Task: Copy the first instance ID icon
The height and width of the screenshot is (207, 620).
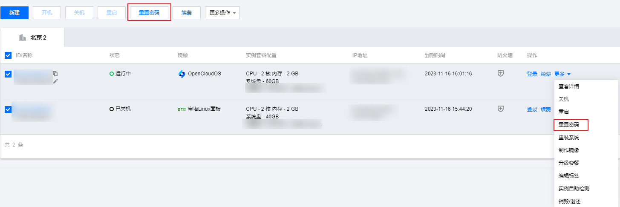Action: (55, 74)
